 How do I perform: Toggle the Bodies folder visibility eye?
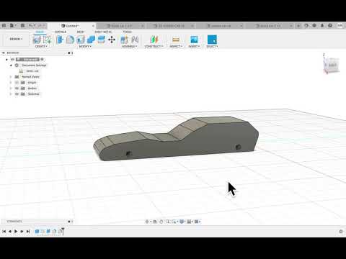[17, 88]
